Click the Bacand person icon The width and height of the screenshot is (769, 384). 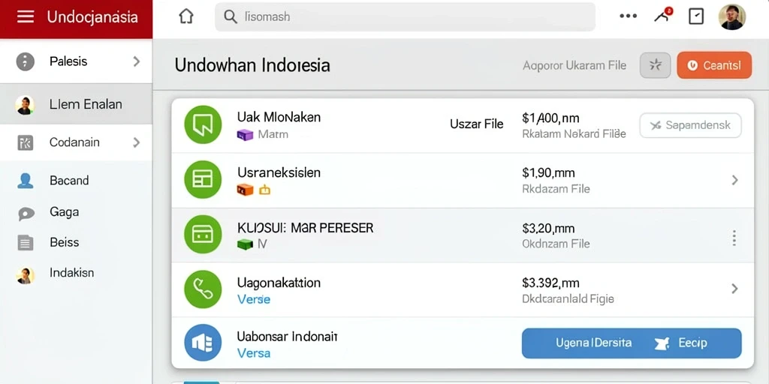pos(25,181)
